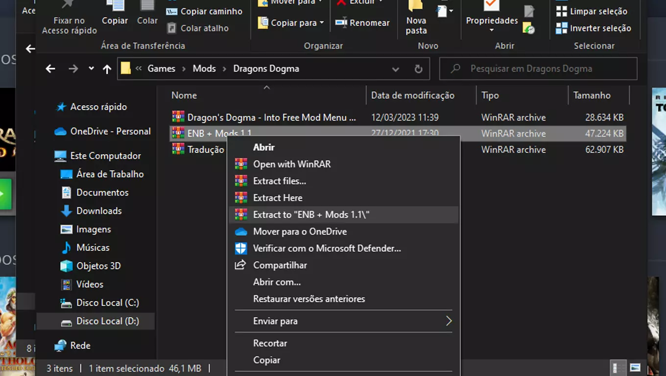Choose Abrir com... in the context menu

click(x=344, y=282)
